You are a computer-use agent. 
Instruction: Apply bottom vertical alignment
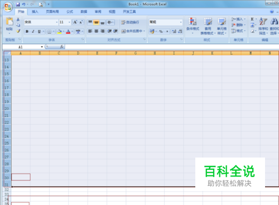tap(103, 22)
